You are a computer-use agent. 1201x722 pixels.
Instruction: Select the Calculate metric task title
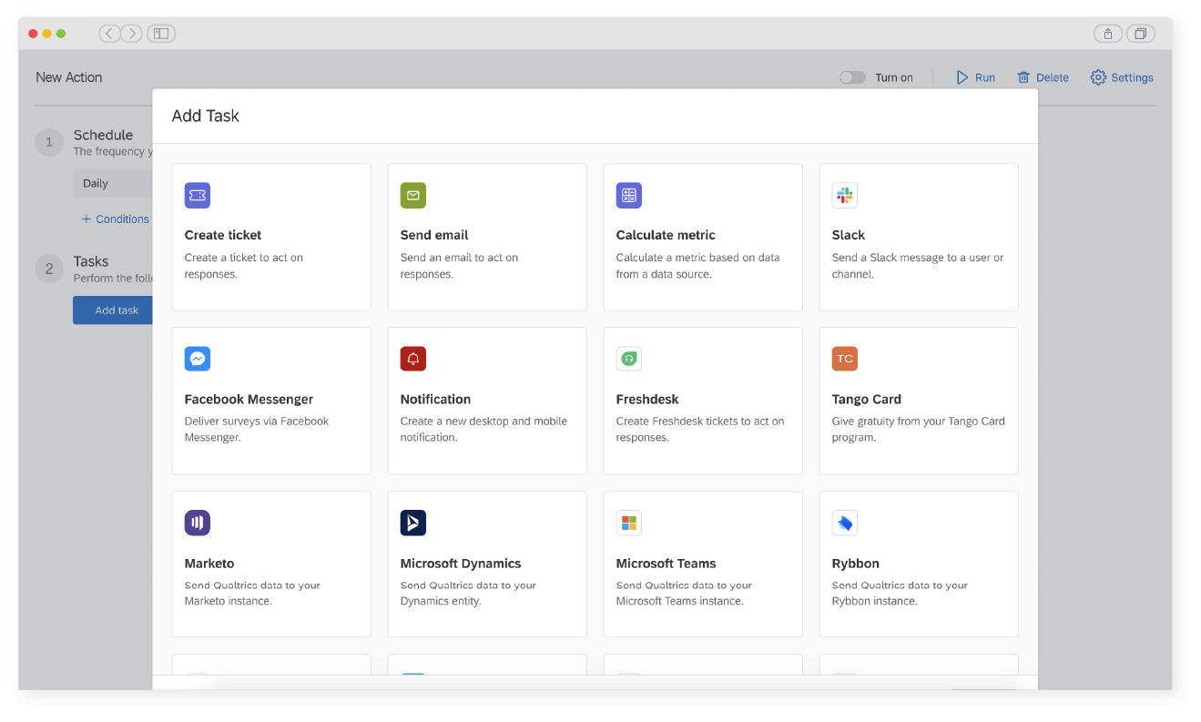pos(666,235)
